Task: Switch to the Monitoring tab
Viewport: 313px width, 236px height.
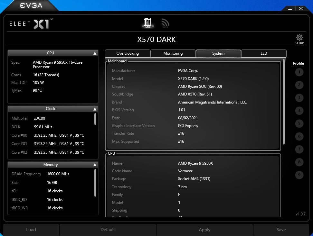Action: (x=173, y=53)
